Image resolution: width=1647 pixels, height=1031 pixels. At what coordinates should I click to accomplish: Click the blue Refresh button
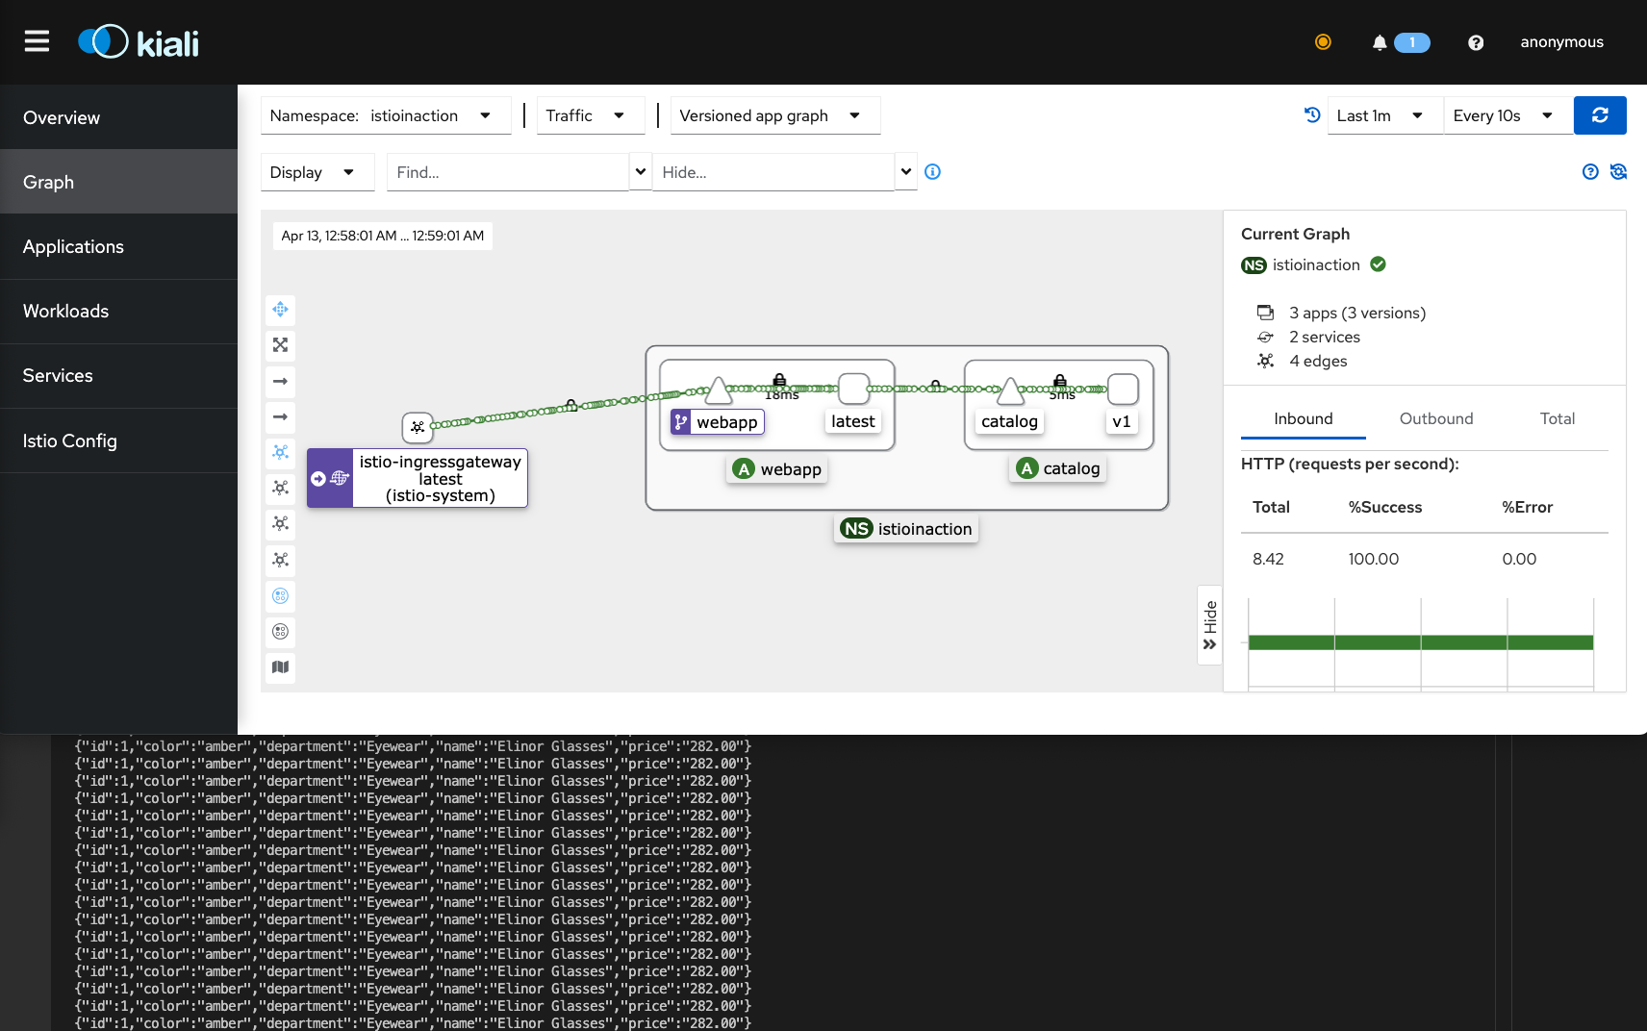[1600, 115]
